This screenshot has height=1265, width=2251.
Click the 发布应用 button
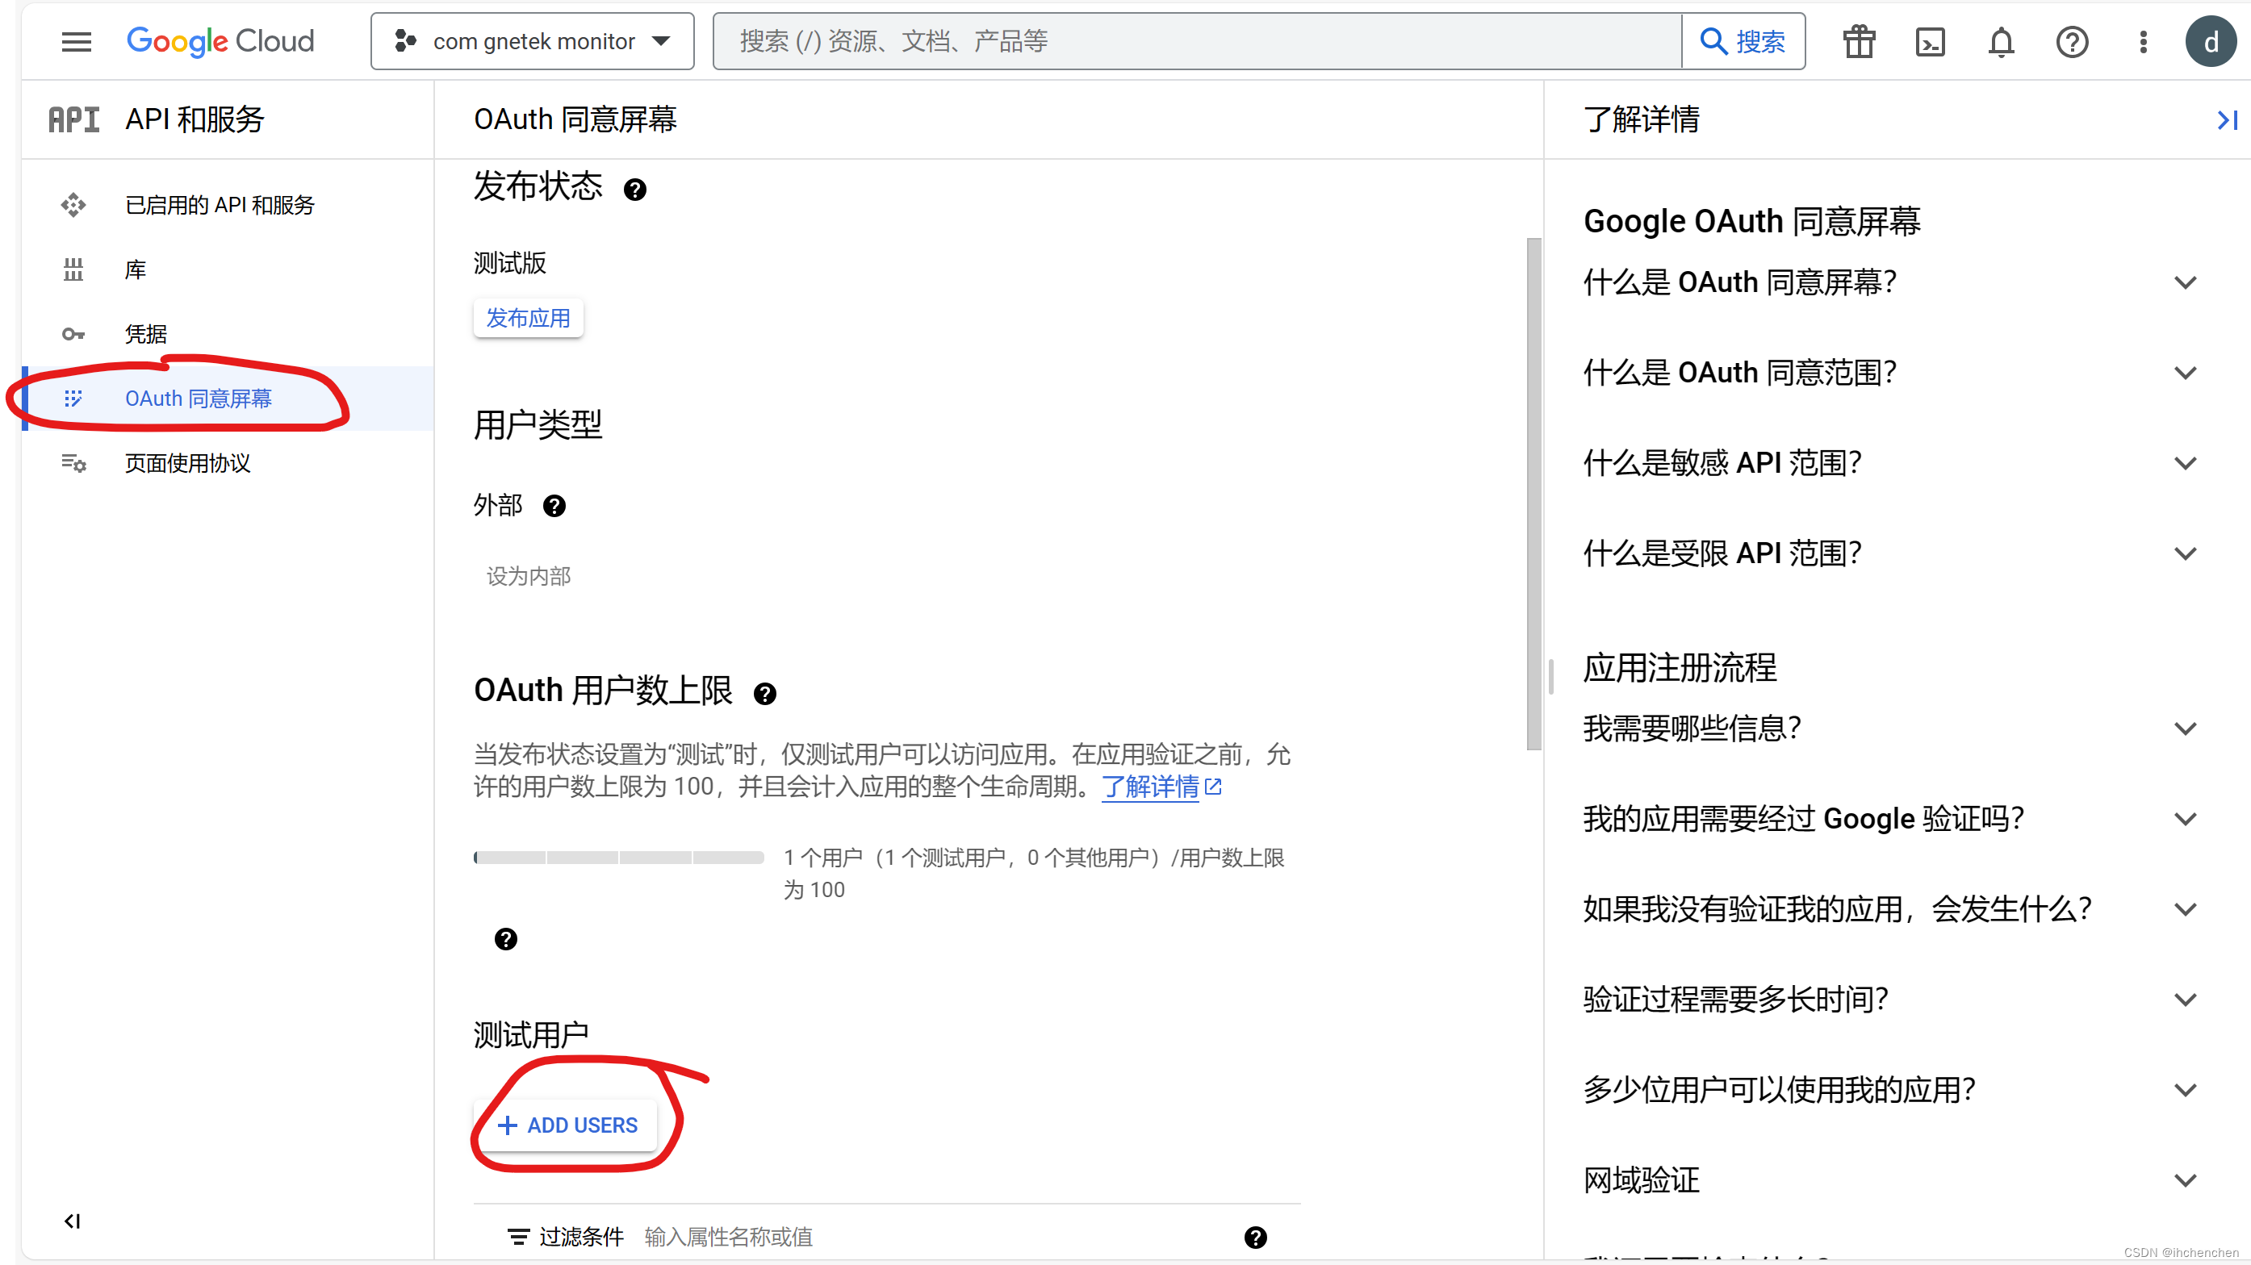coord(528,318)
